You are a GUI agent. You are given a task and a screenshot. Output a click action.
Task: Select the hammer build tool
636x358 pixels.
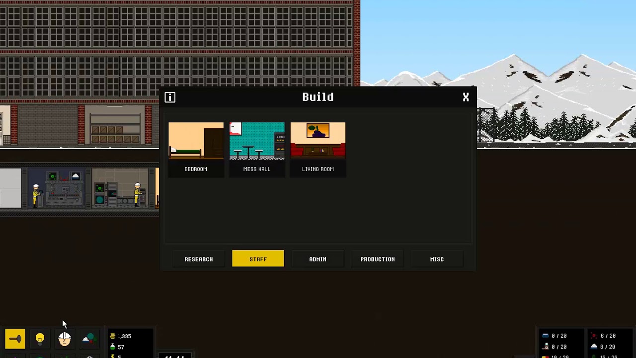(15, 339)
